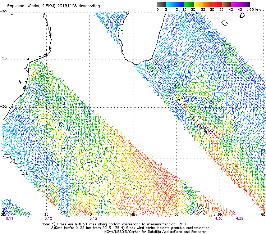266x234 pixels.
Task: Click the Mauritius island outline near top-right
Action: tap(242, 15)
